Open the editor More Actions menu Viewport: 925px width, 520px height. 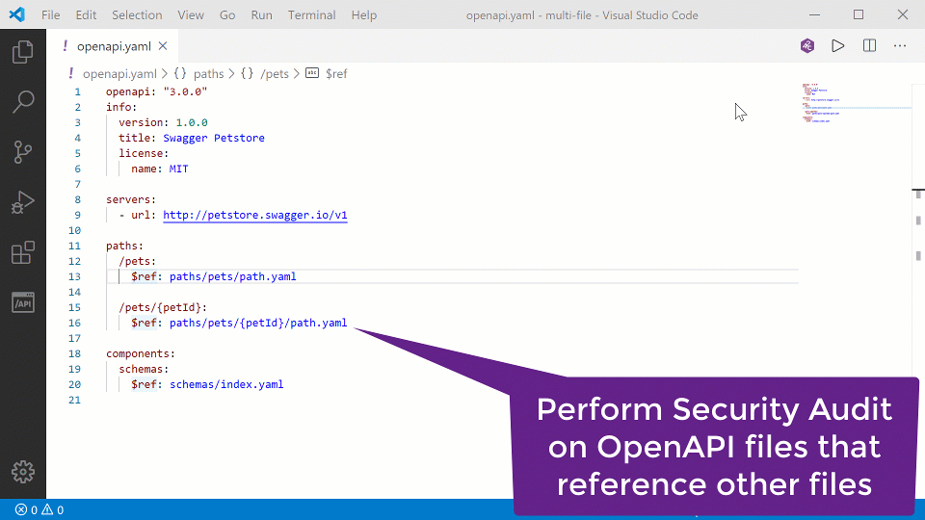[900, 45]
